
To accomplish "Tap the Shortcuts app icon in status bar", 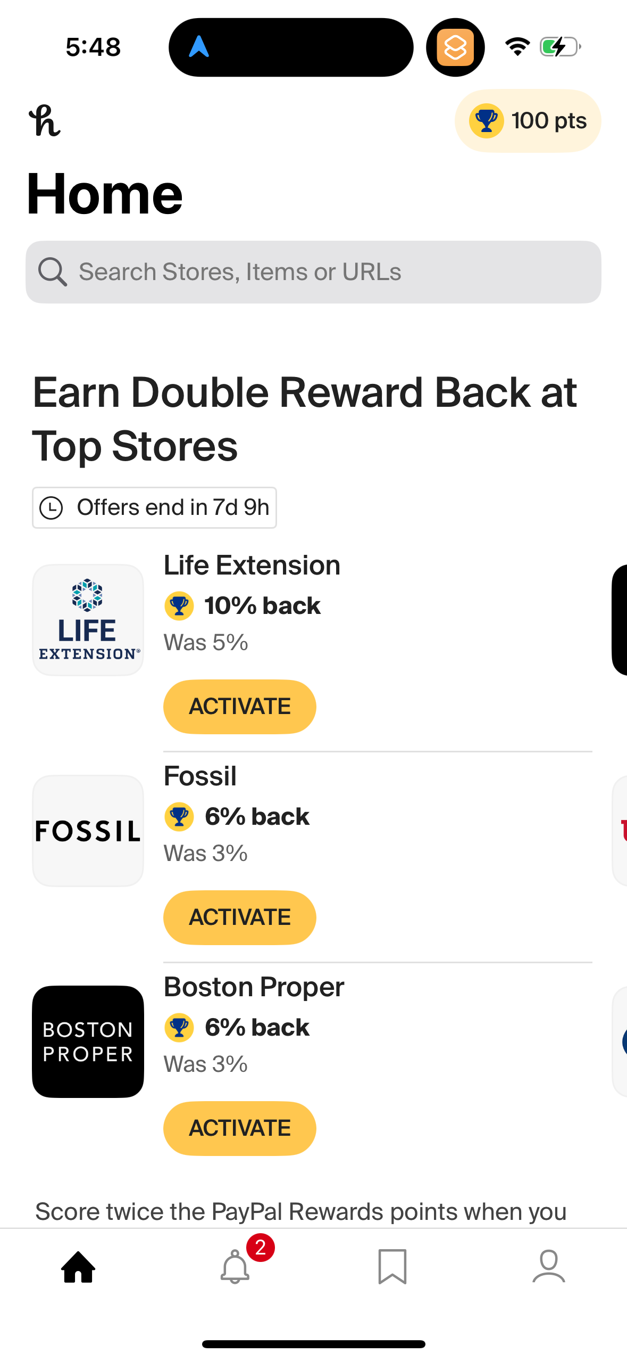I will [x=455, y=47].
